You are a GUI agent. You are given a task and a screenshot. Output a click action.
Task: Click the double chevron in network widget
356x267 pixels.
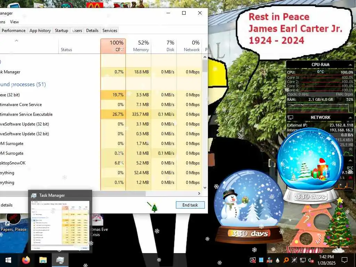click(350, 149)
